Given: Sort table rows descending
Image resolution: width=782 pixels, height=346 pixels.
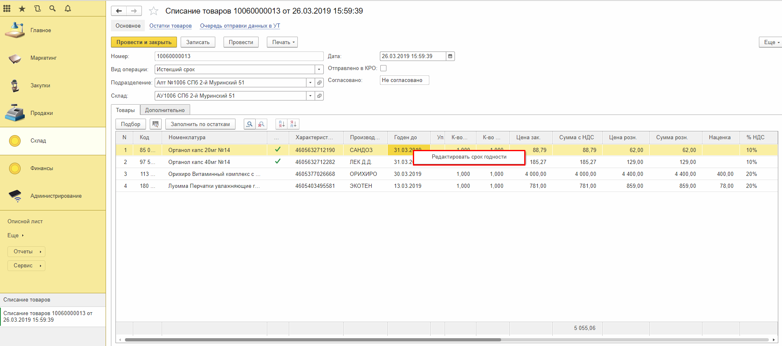Looking at the screenshot, I should (293, 124).
